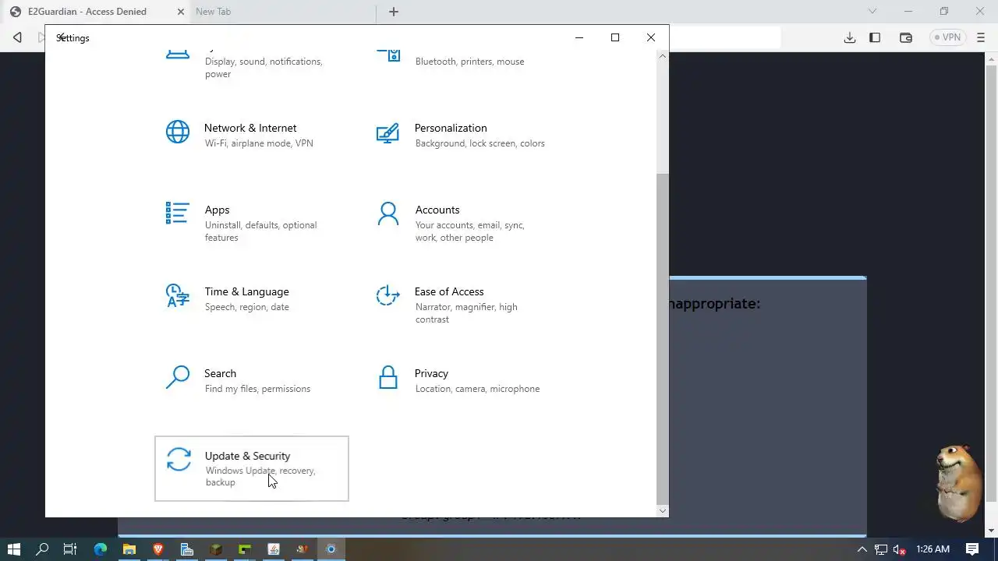Open the Minecraft block taskbar icon
Screen dimensions: 998x561
tap(216, 549)
